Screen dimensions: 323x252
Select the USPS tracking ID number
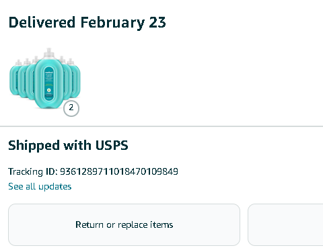click(119, 171)
